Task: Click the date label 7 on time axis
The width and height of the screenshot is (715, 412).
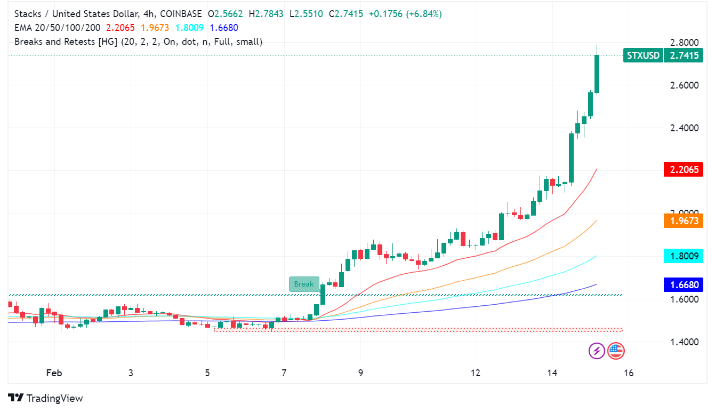Action: 284,373
